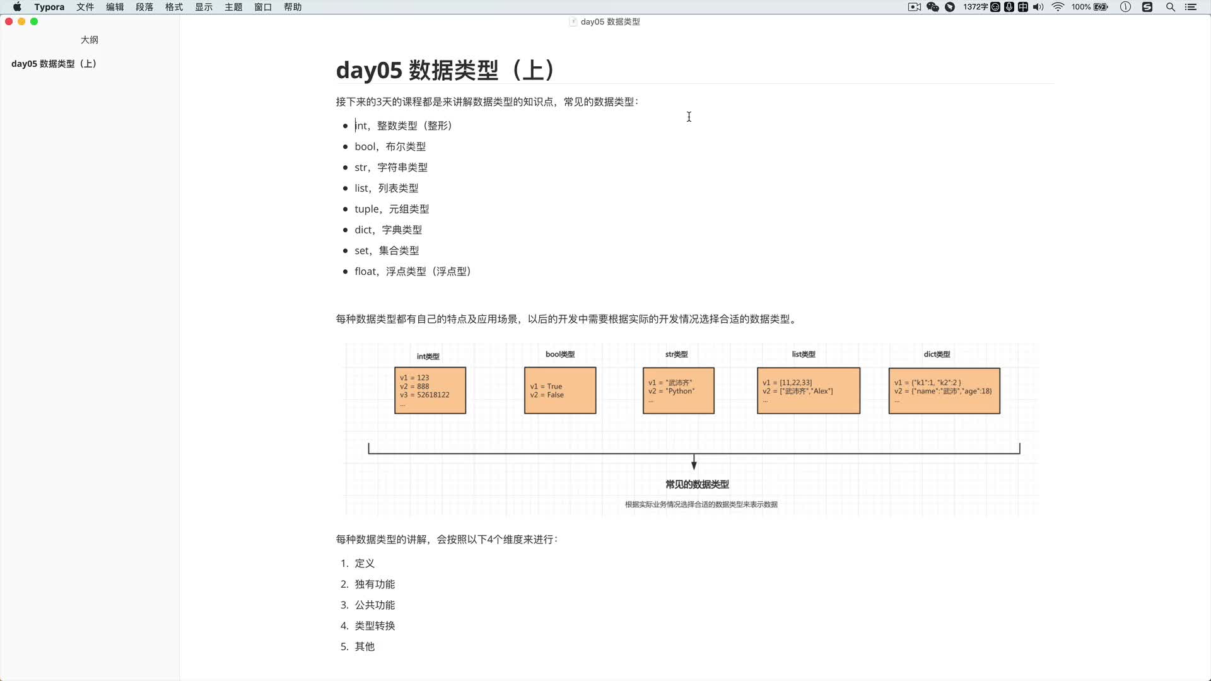Jump to outline entry day05 数据类型（上）

tap(54, 64)
